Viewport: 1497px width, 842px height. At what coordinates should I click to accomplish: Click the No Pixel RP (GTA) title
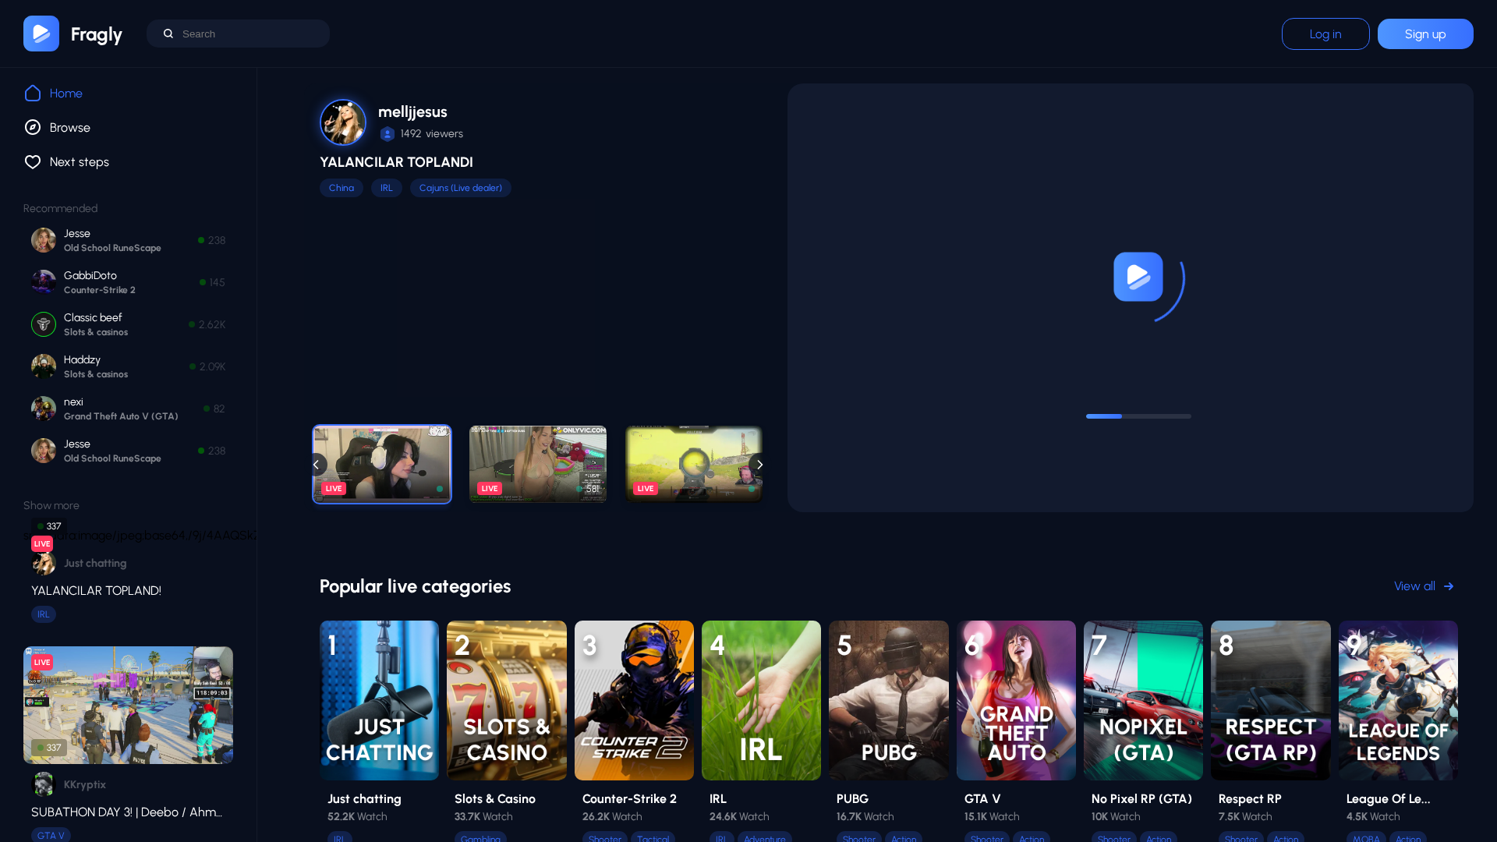pyautogui.click(x=1141, y=799)
